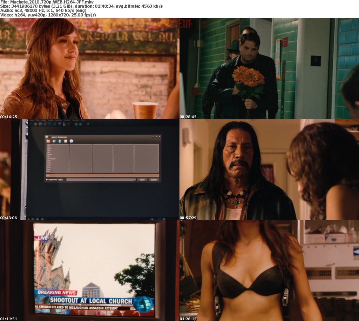Open the frame thumbnail stamped 00:28:45
This screenshot has width=359, height=321.
coord(269,68)
